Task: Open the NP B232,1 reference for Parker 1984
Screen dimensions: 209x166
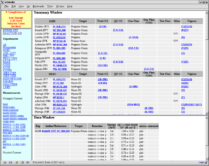Action: 58,97
